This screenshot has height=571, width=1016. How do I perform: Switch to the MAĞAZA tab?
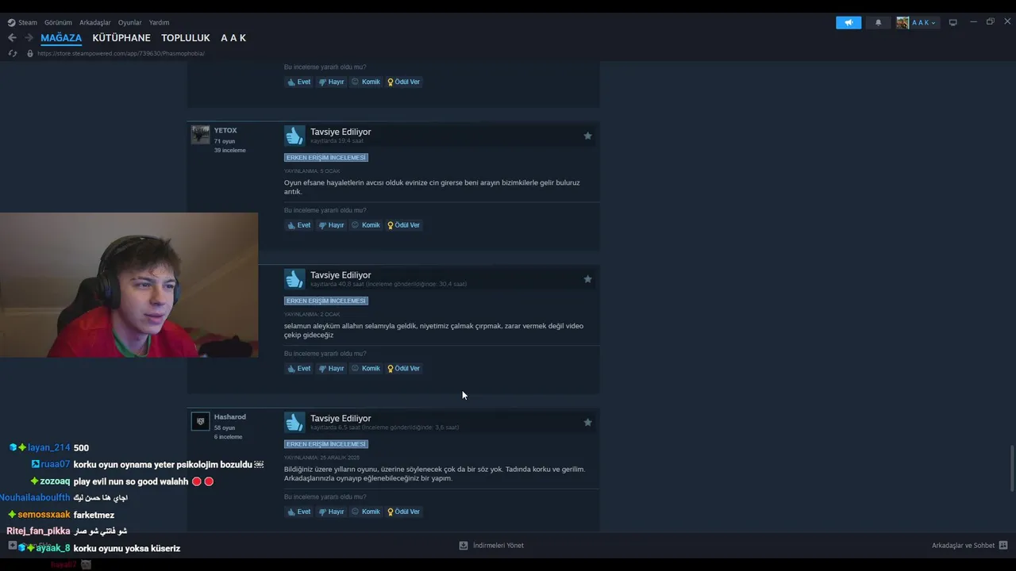[x=61, y=38]
